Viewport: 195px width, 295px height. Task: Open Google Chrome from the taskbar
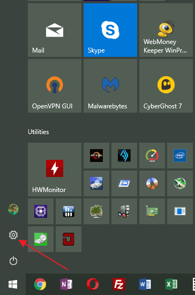pyautogui.click(x=40, y=284)
